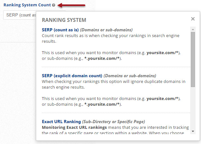Click the scrollbar up arrow in popup
Screen dimensions: 201x144
(x=192, y=29)
